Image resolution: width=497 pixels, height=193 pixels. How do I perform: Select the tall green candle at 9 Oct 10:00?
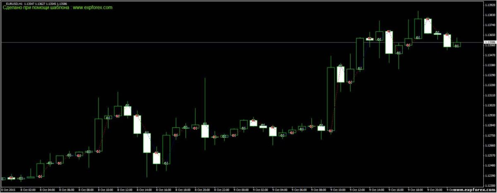point(331,99)
